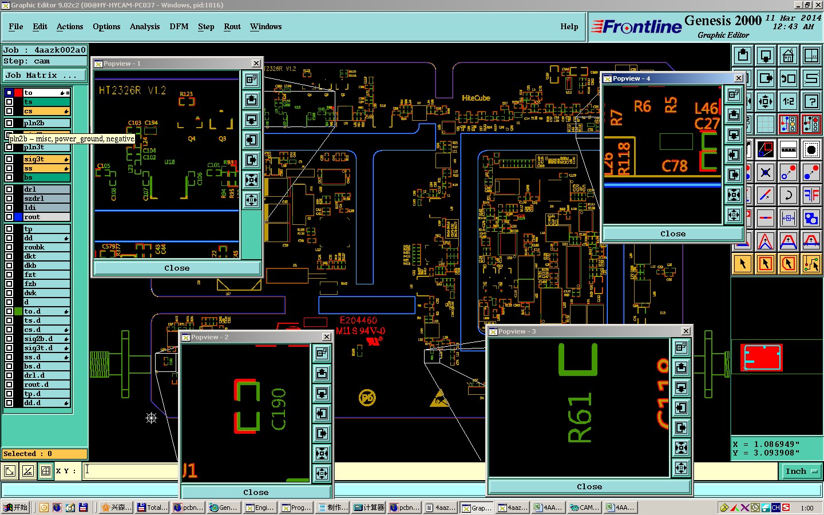Click arrows-outward zoom icon in Popview 2

click(x=322, y=474)
